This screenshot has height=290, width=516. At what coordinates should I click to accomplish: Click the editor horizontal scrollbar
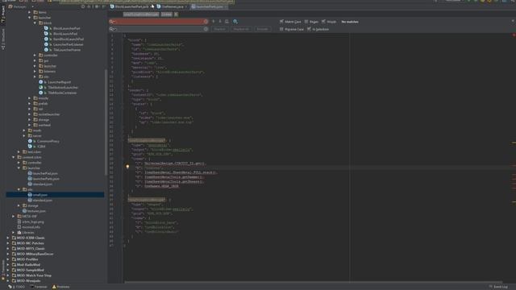pos(313,282)
